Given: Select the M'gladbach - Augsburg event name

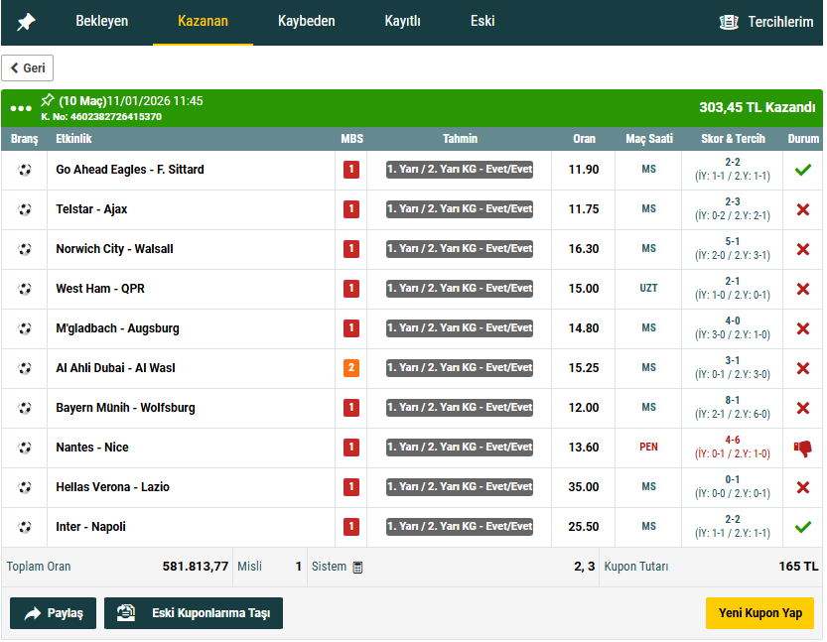Looking at the screenshot, I should point(117,328).
